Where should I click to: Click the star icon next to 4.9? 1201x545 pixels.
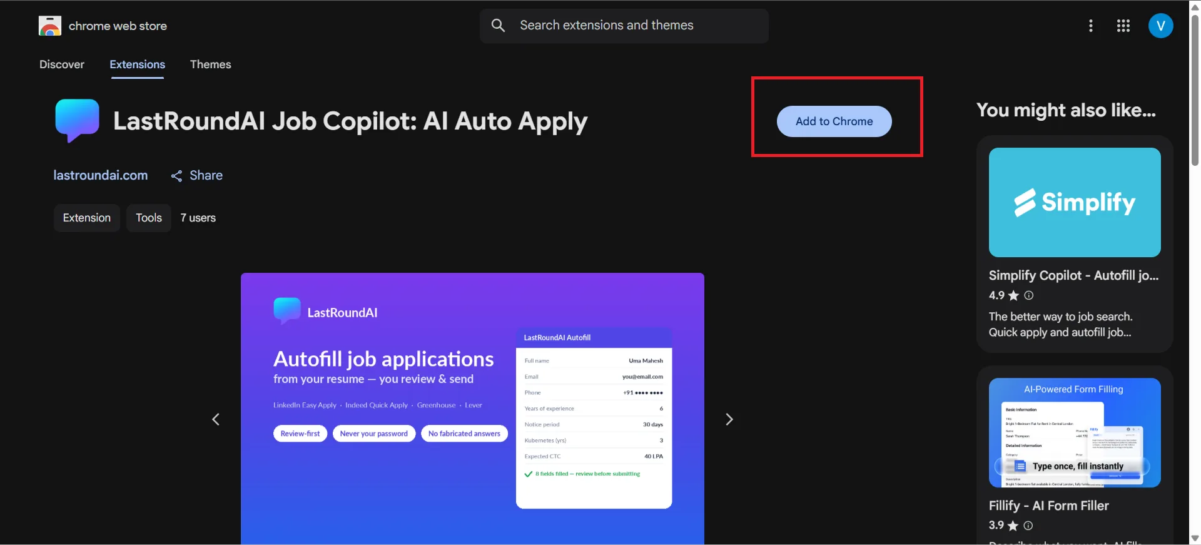[1014, 295]
